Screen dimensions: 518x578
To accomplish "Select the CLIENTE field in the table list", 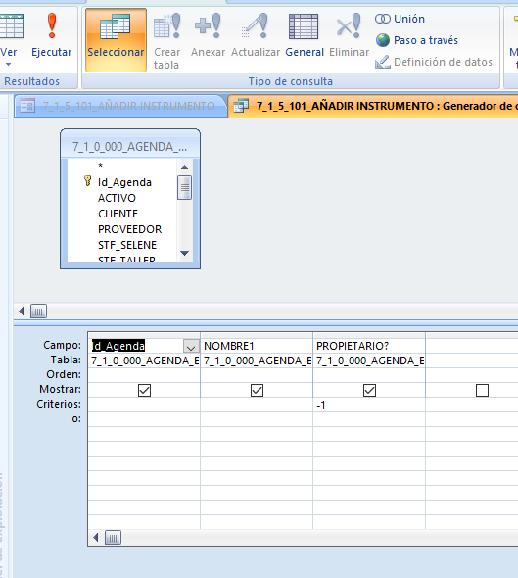I will tap(118, 214).
